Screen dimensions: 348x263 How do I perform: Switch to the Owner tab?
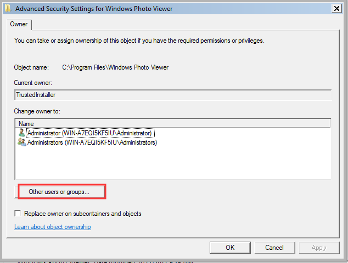(x=19, y=24)
